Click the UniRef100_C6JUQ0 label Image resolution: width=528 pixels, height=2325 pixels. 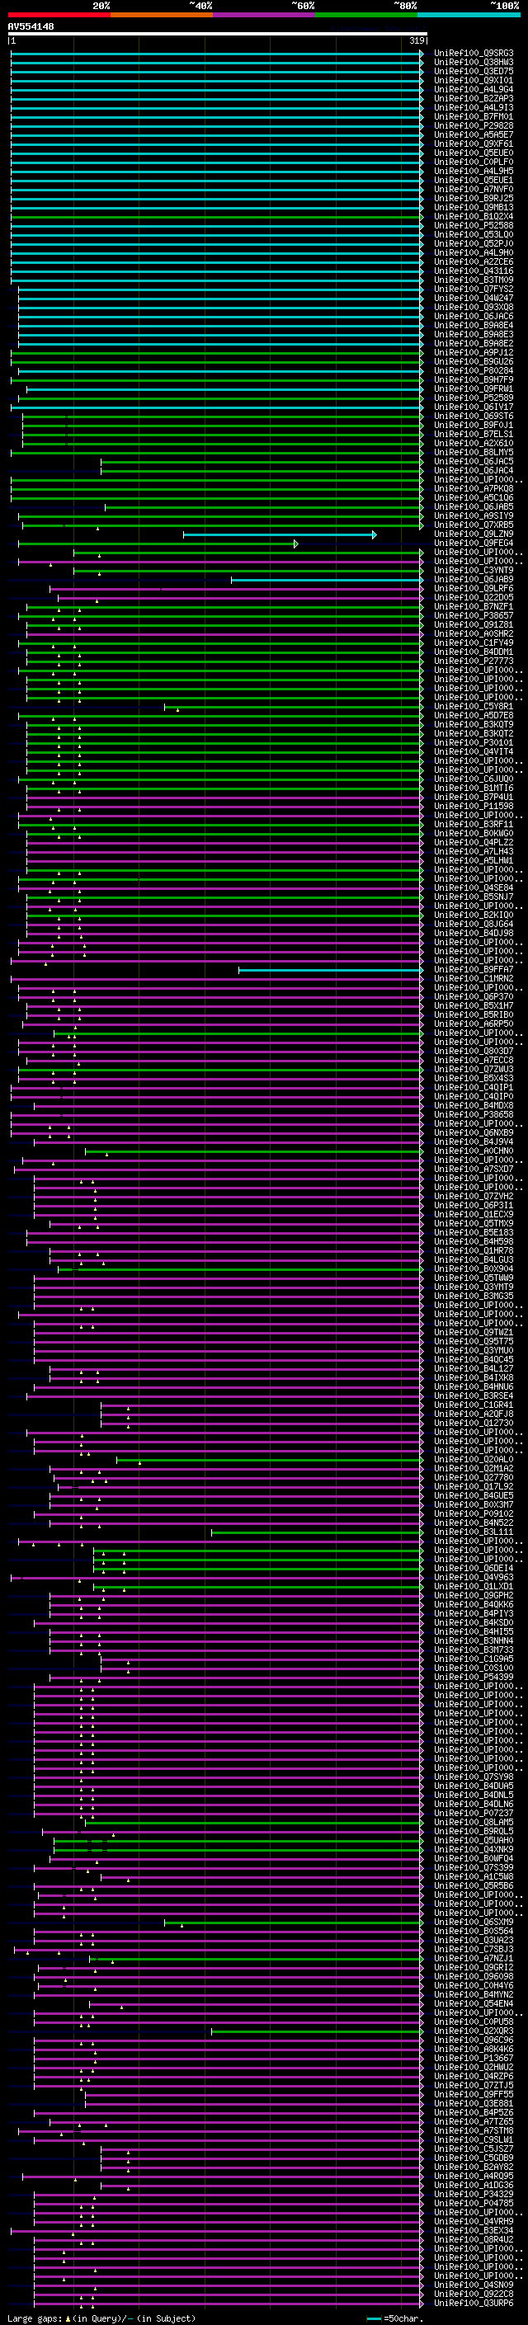(473, 779)
